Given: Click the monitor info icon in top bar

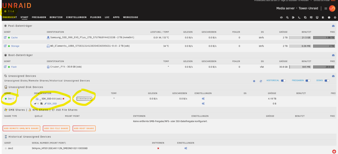Looking at the screenshot, I should 317,18.
